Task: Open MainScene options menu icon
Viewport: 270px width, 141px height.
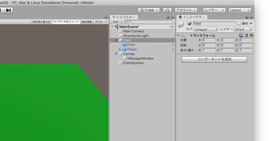Action: coord(172,27)
